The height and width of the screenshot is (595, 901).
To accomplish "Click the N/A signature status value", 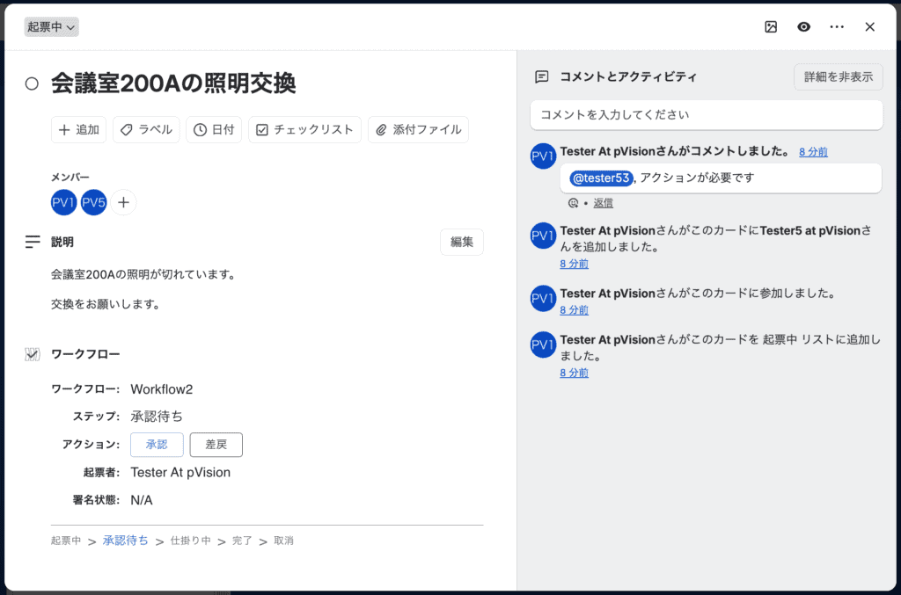I will point(142,500).
